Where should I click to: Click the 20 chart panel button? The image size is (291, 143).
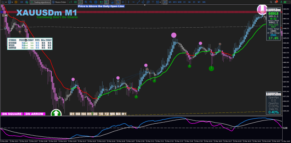pyautogui.click(x=95, y=114)
